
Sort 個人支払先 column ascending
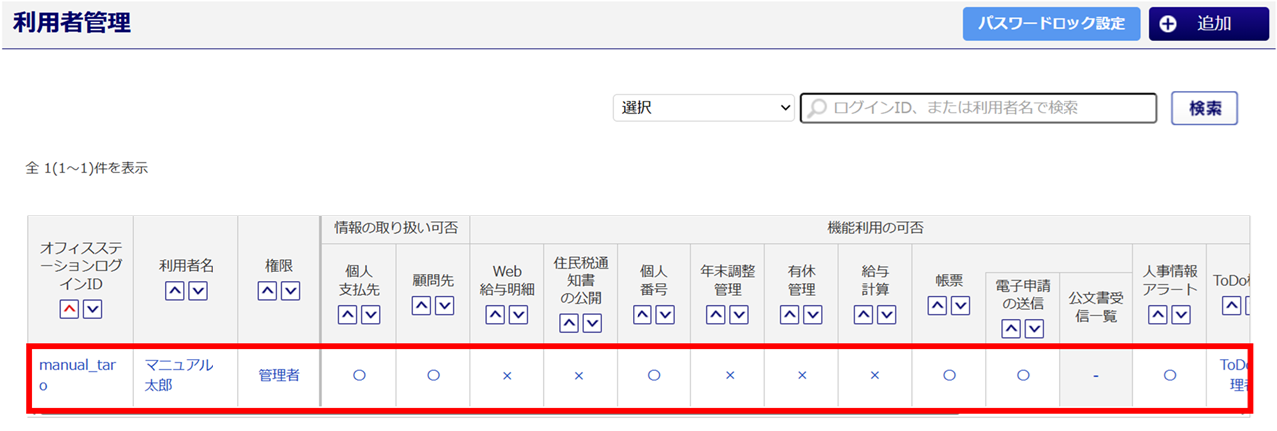pos(347,315)
